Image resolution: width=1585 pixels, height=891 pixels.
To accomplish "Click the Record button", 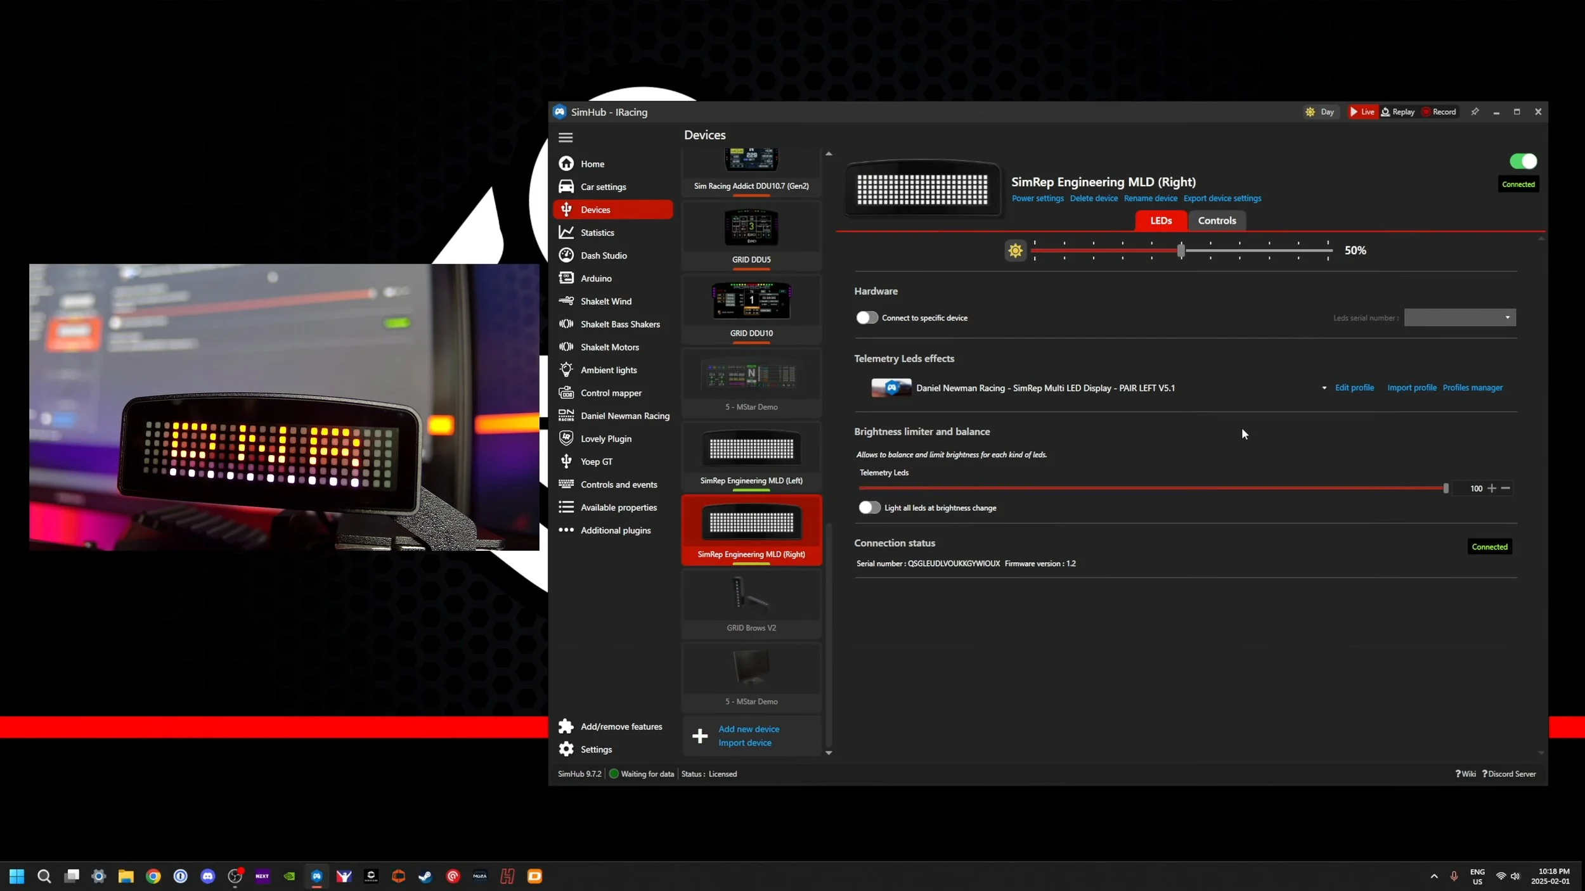I will tap(1439, 112).
